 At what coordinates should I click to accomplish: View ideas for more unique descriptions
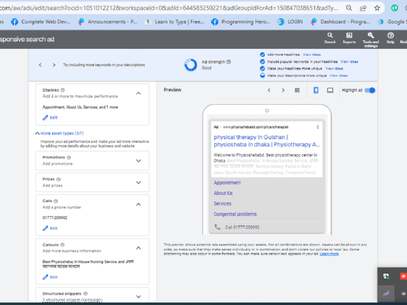tap(339, 76)
